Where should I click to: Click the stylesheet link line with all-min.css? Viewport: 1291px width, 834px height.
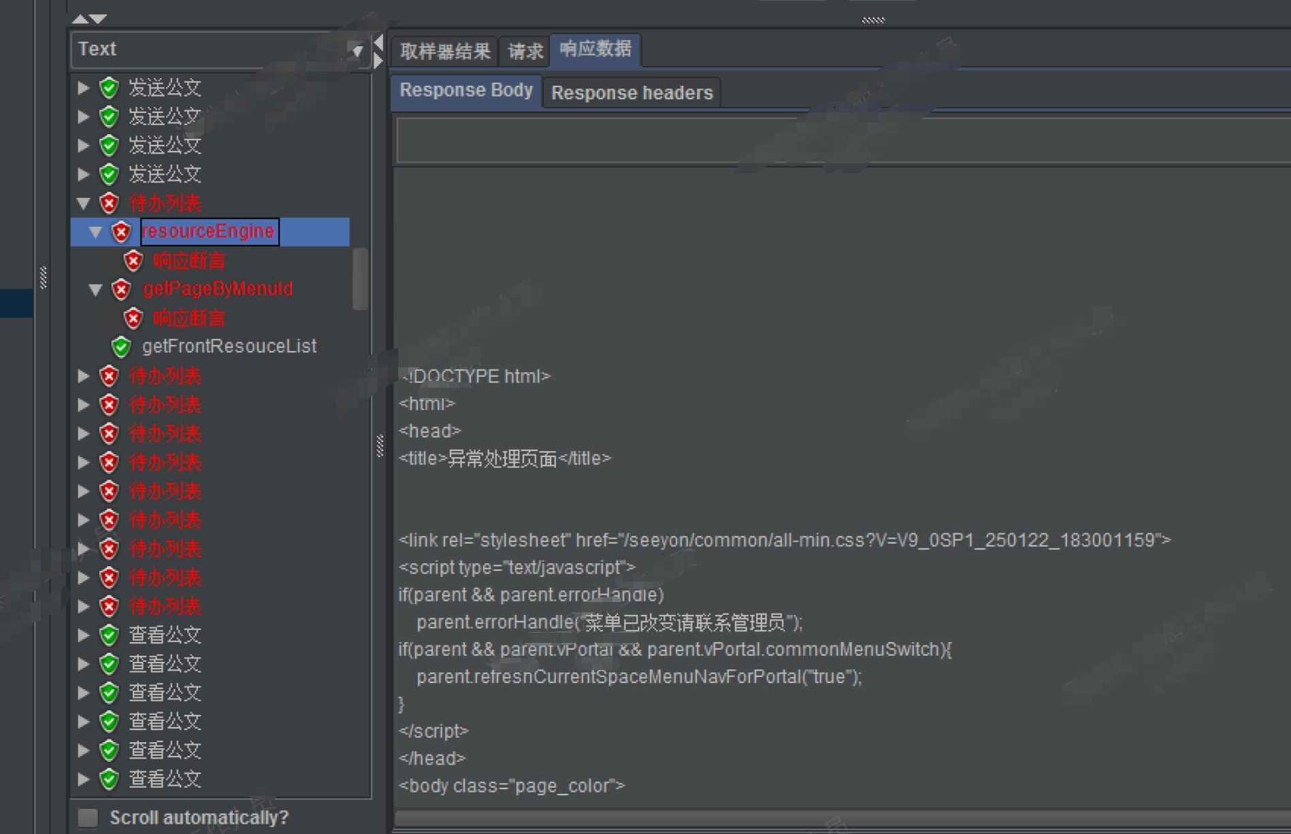coord(785,540)
